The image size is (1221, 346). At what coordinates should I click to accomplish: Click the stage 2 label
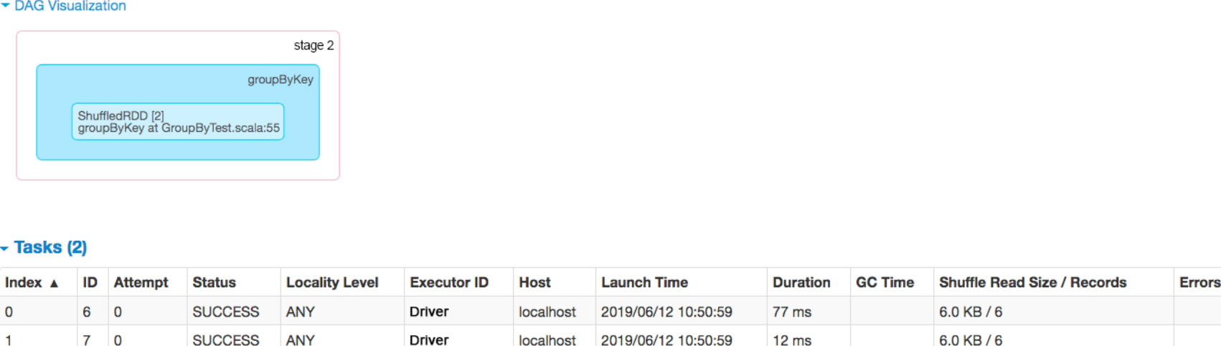313,46
